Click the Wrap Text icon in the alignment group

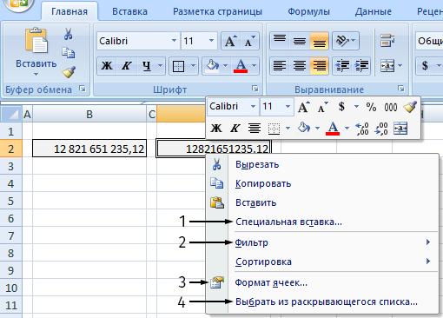tap(387, 41)
